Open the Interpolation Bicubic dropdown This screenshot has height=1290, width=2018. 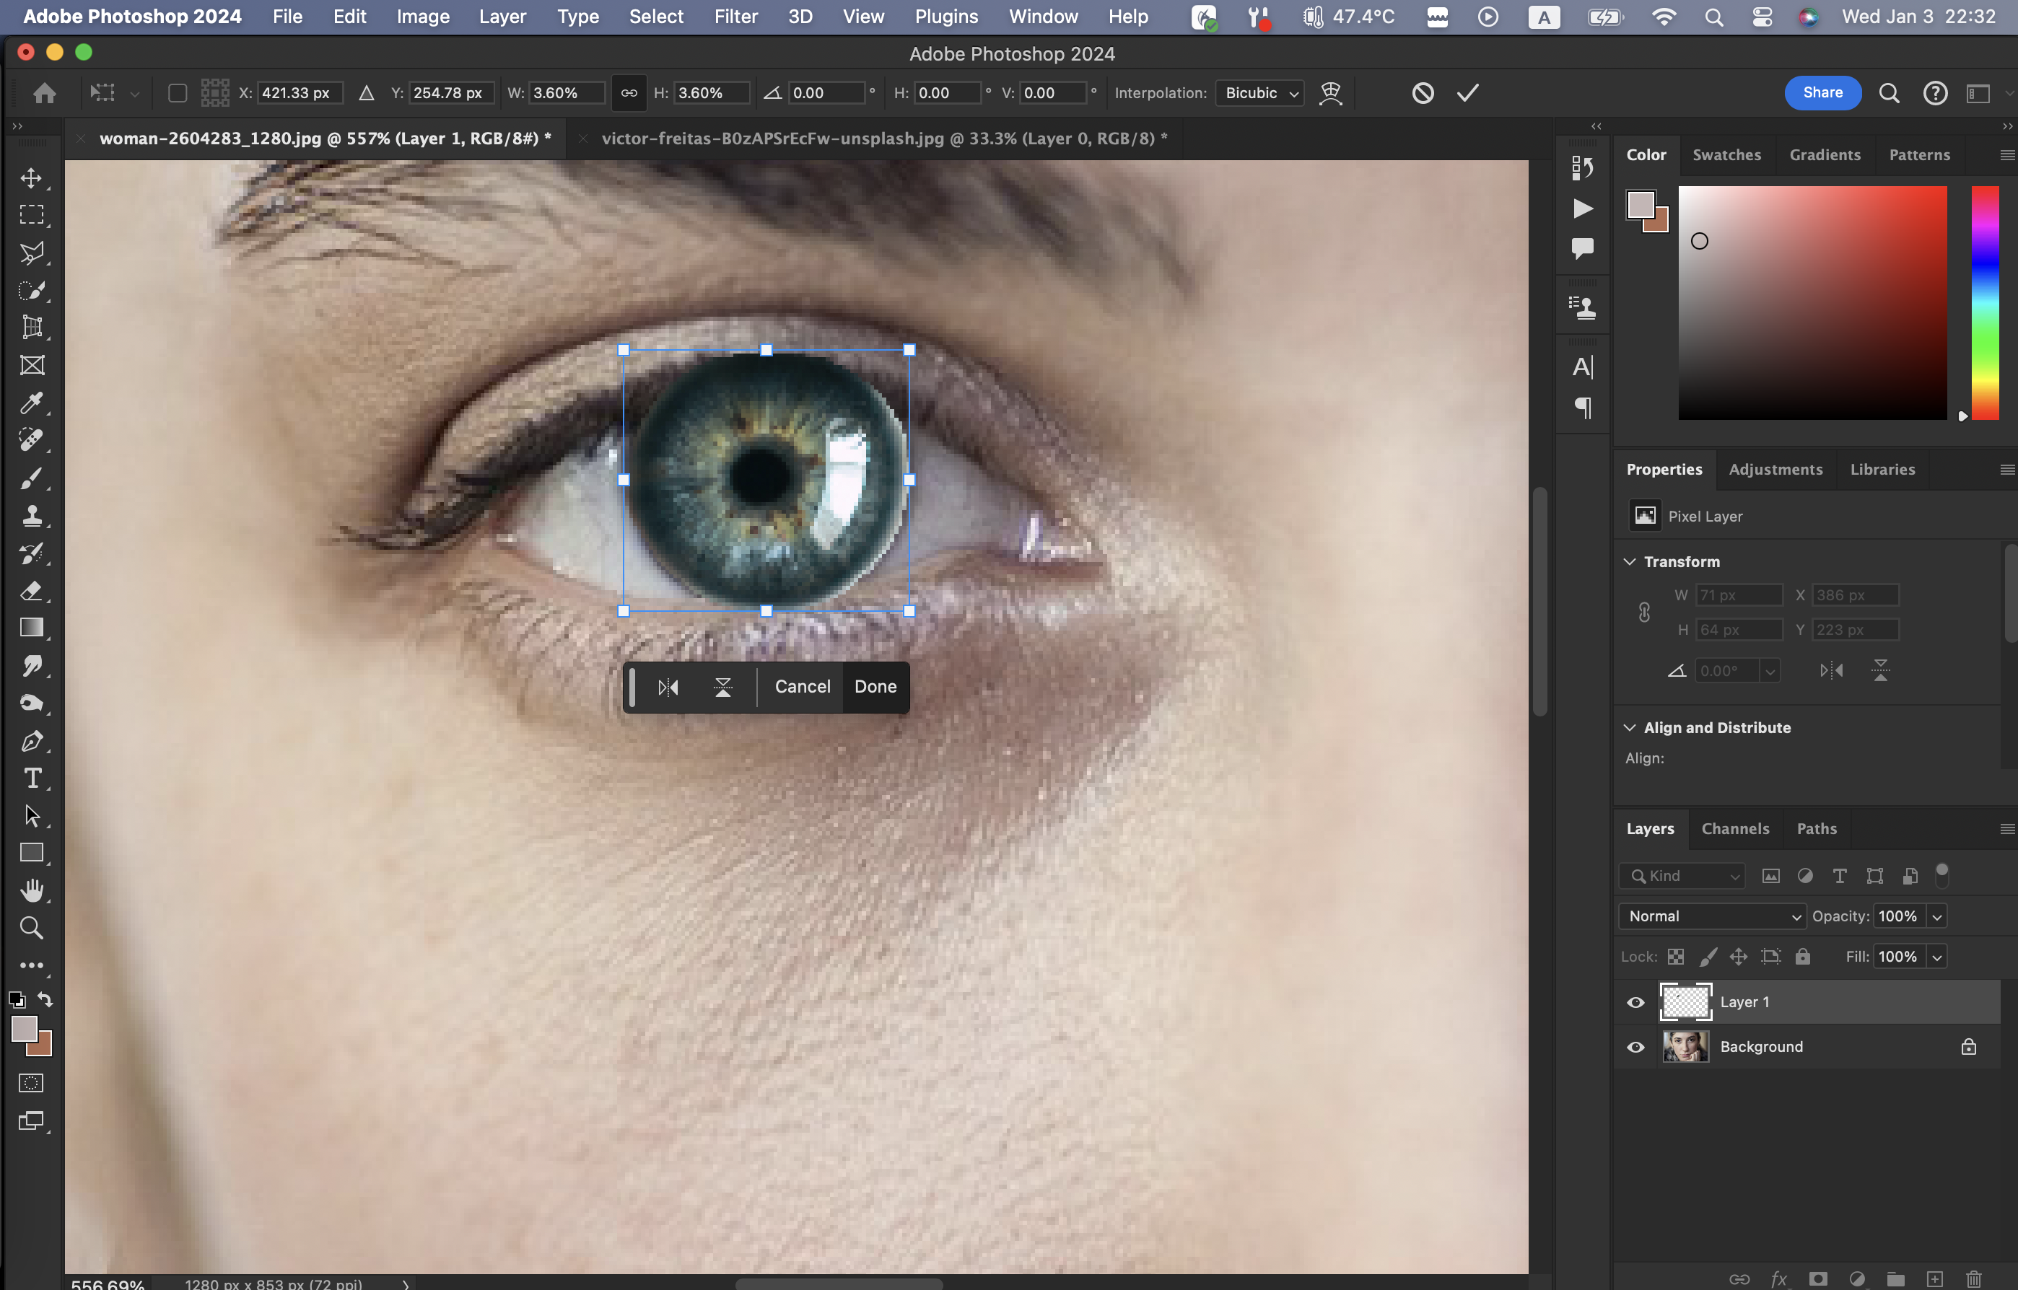1260,93
